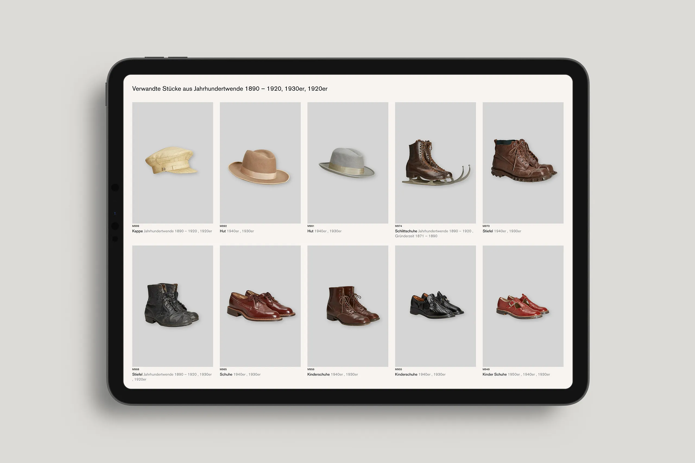Open the Gründerzeit 1871–1890 tag

tap(416, 236)
